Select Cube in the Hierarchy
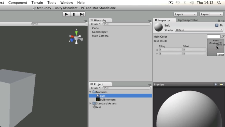225x127 pixels. (95, 28)
